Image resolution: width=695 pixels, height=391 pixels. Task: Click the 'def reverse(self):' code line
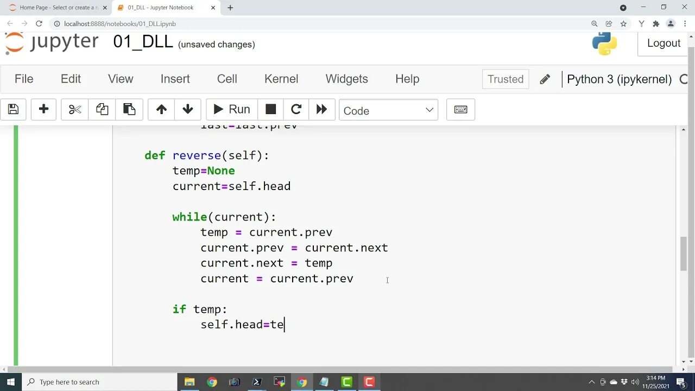(207, 155)
